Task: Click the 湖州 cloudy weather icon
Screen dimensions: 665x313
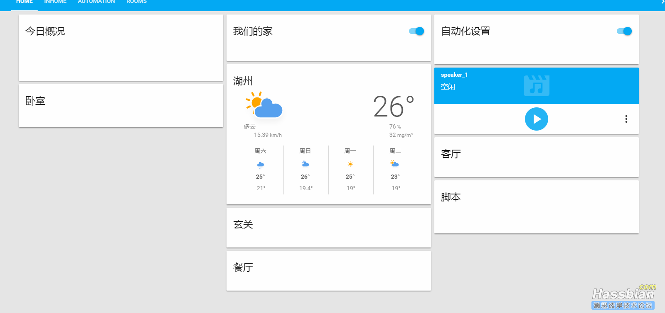Action: [264, 105]
